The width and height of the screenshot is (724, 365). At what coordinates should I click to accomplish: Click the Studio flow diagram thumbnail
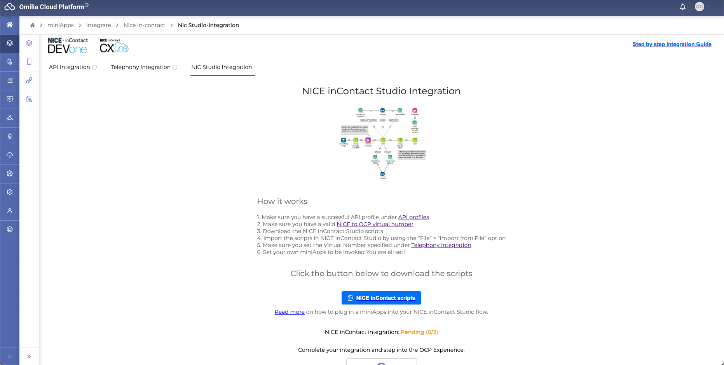click(382, 143)
